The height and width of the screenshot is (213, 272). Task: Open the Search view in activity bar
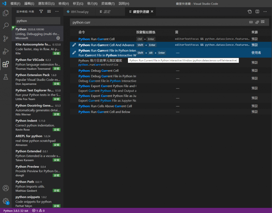click(6, 26)
